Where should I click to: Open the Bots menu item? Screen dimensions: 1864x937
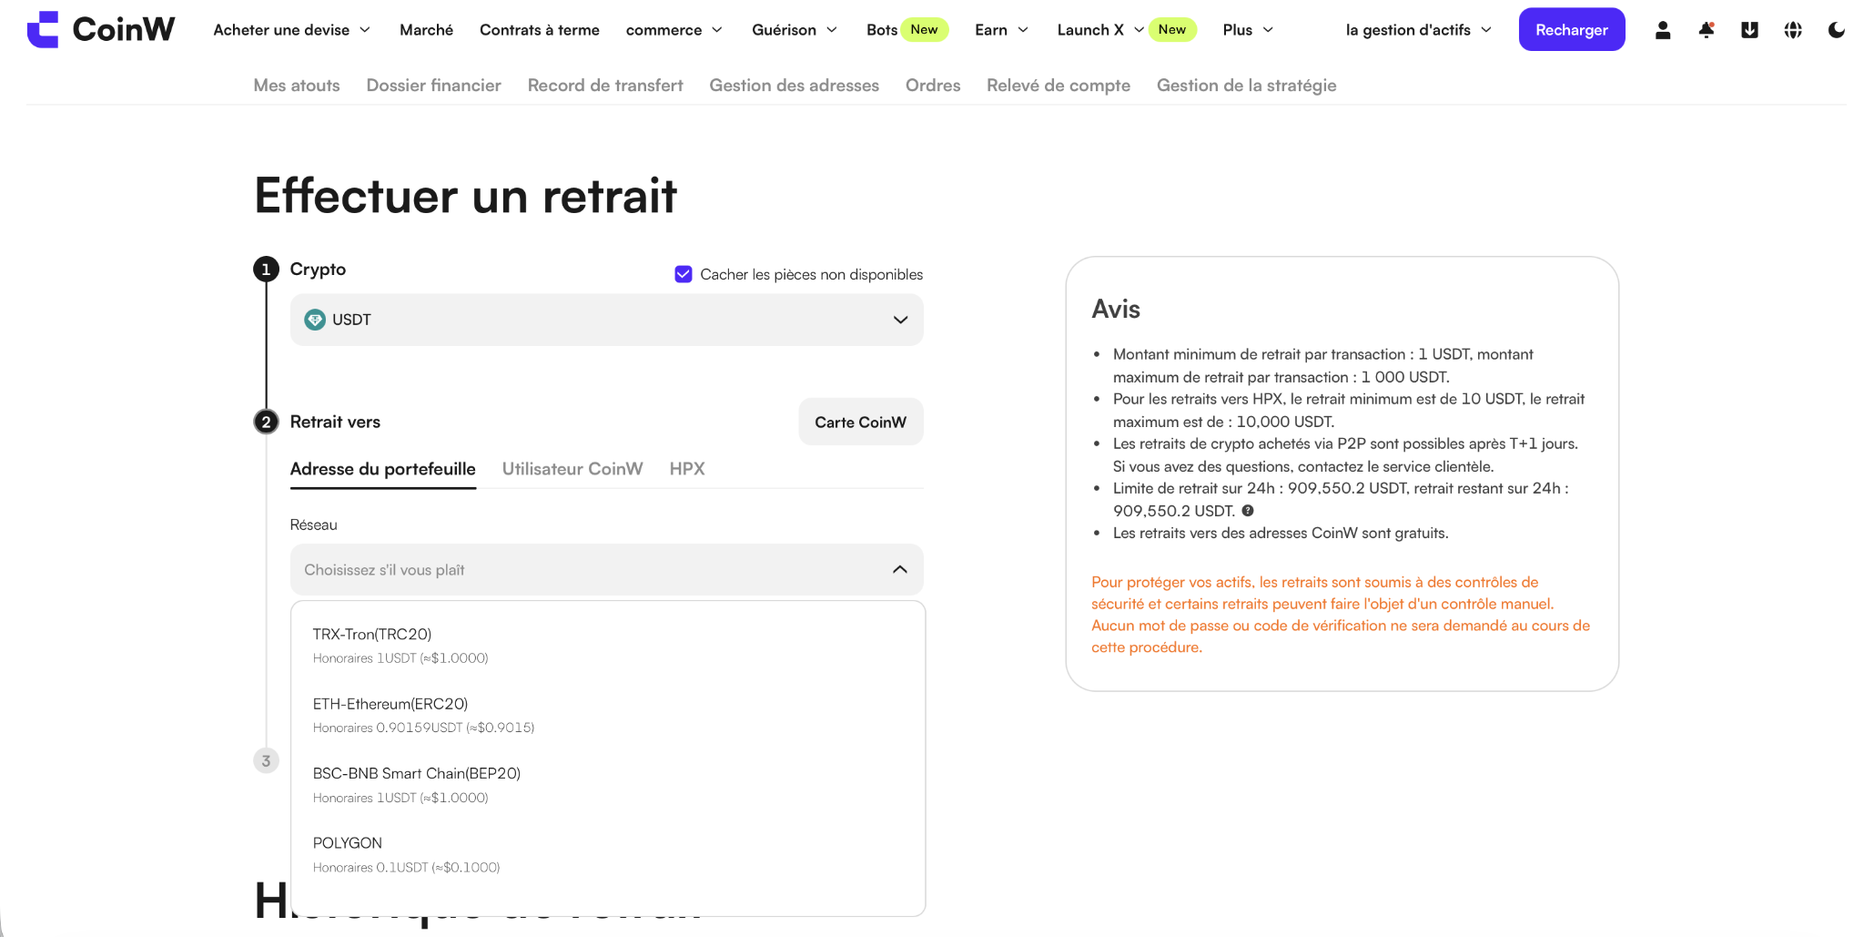pyautogui.click(x=882, y=30)
